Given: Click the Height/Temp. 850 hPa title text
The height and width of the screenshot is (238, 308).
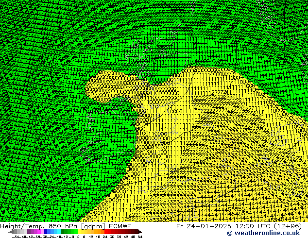Looking at the screenshot, I should point(38,226).
